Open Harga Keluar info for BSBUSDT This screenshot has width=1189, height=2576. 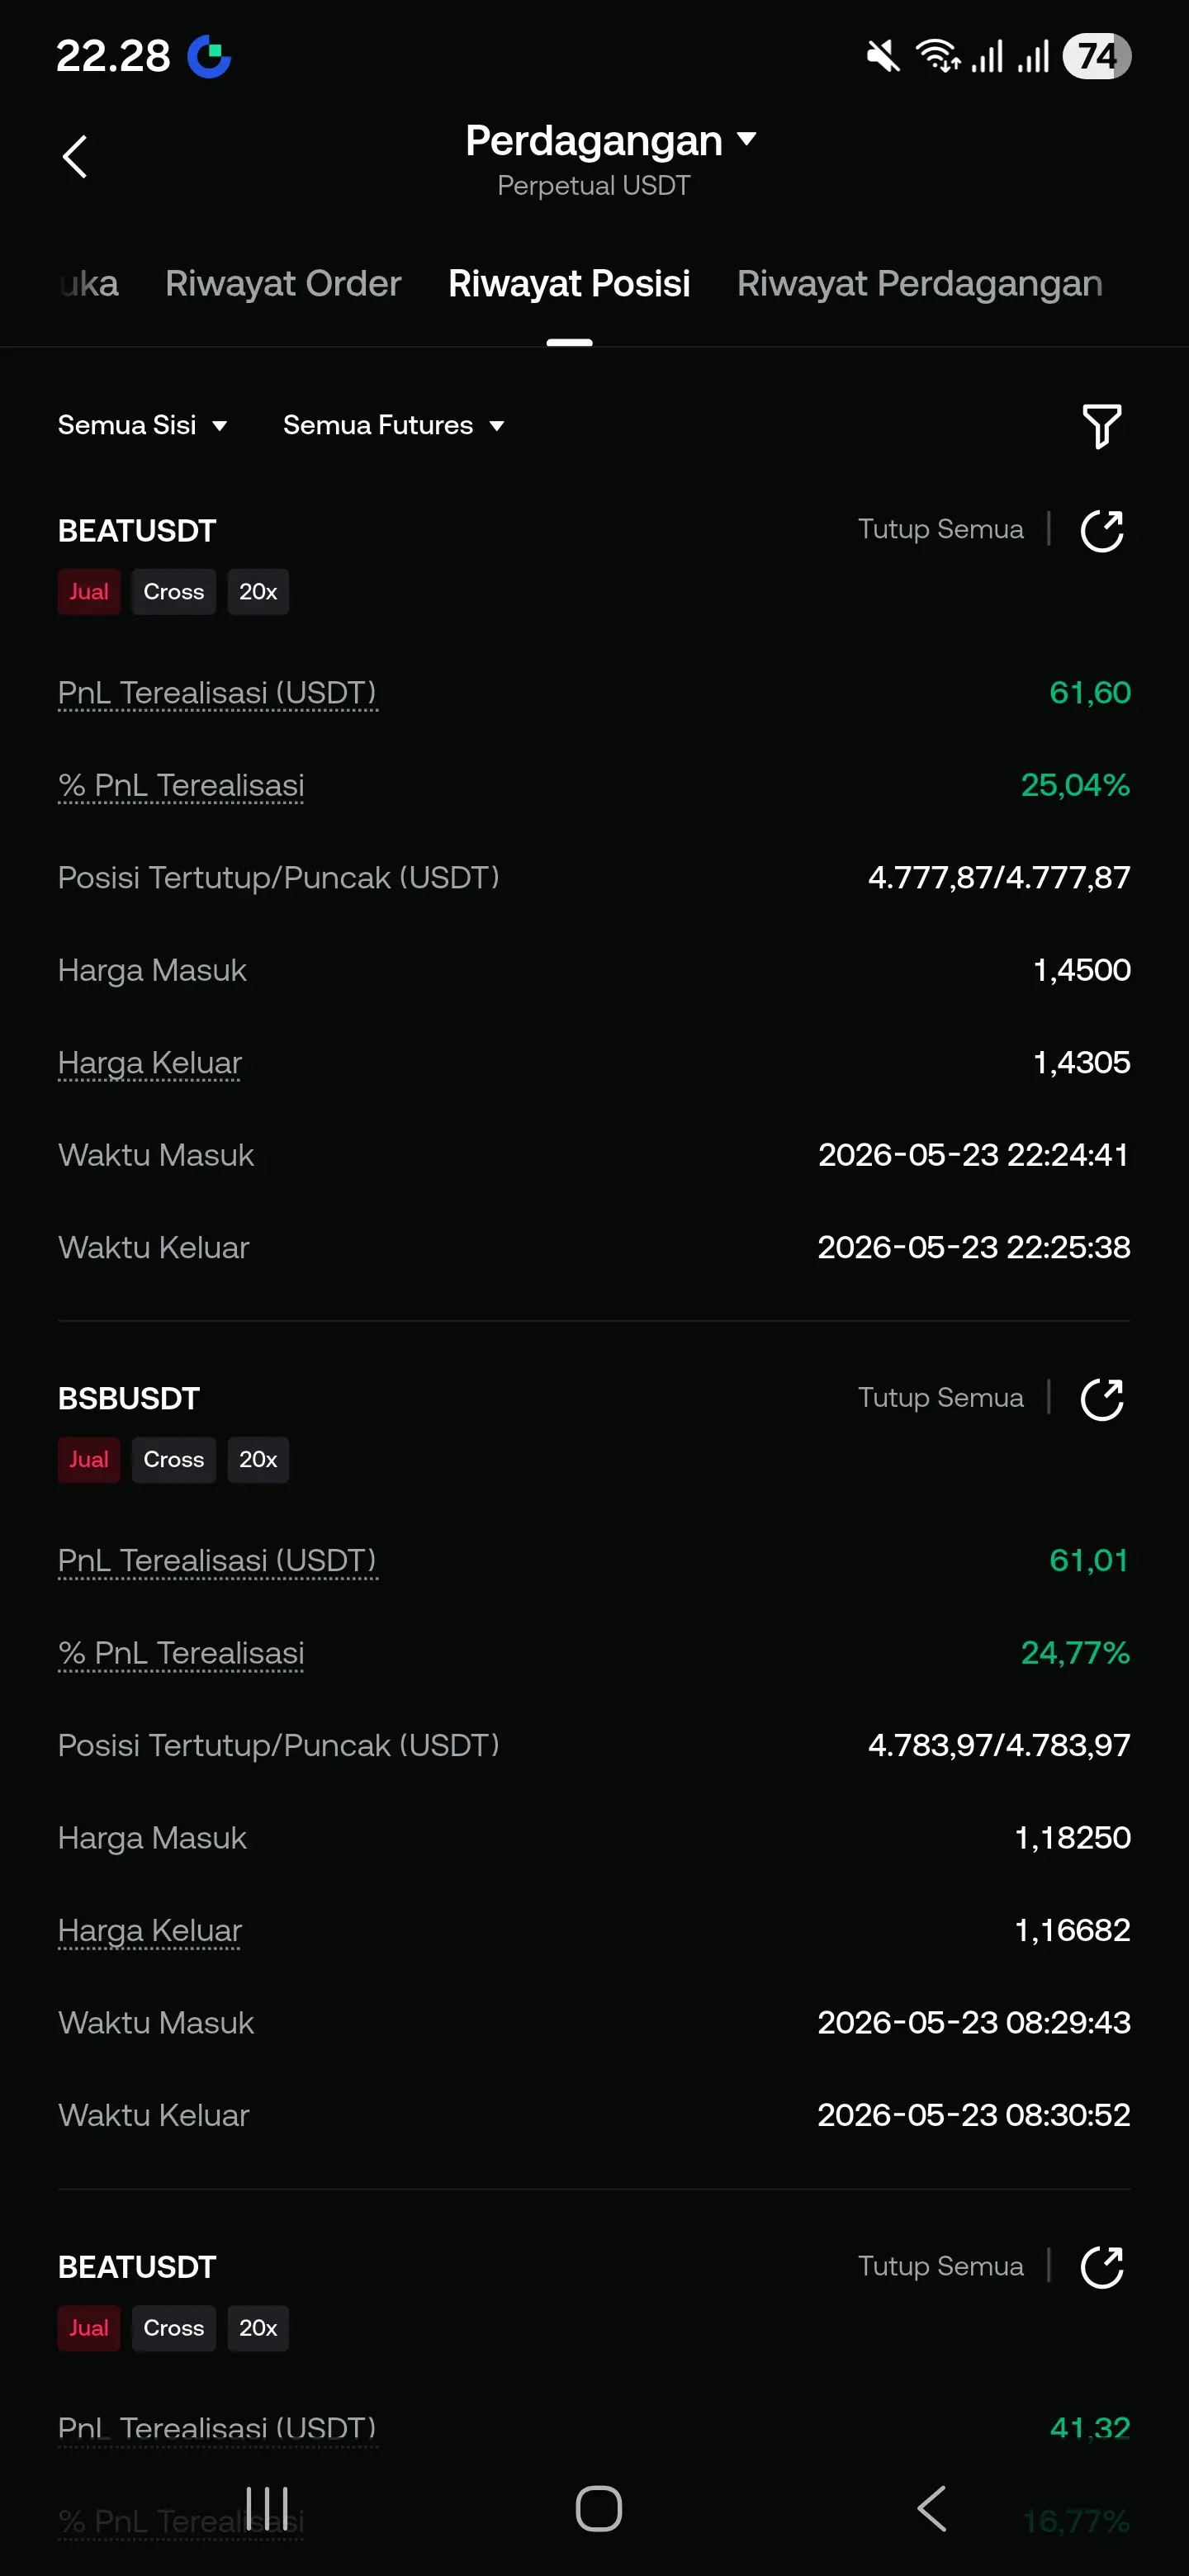pyautogui.click(x=150, y=1930)
